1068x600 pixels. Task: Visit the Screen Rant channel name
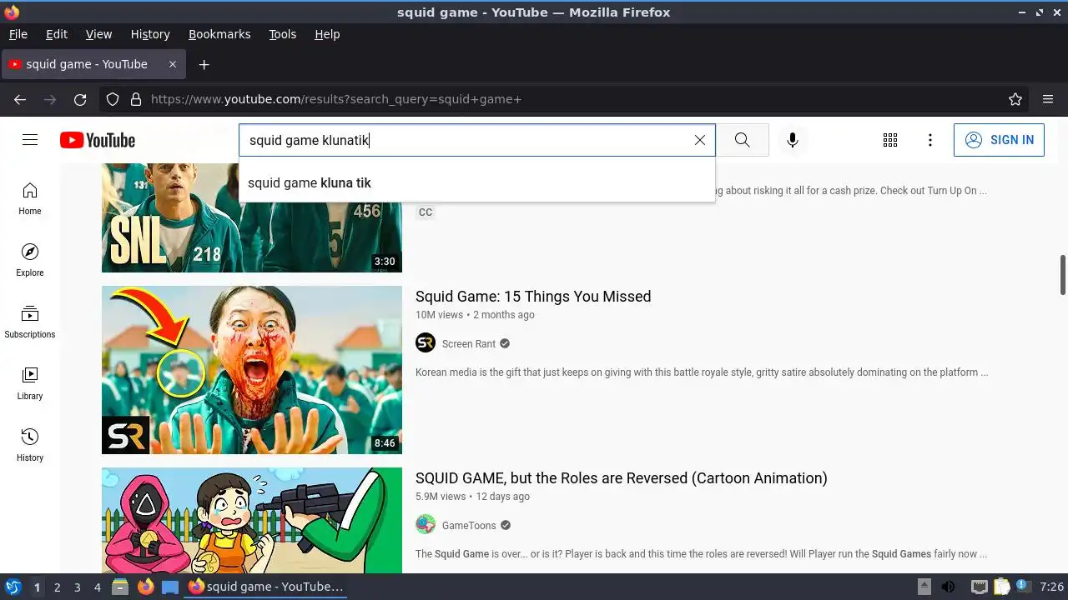469,343
